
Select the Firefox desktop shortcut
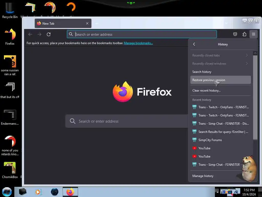[x=10, y=36]
